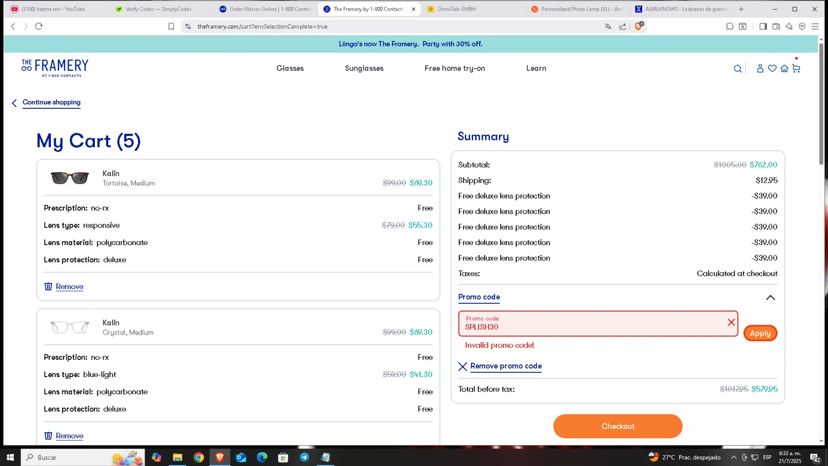Open File Explorer from taskbar
This screenshot has height=466, width=828.
(x=177, y=457)
